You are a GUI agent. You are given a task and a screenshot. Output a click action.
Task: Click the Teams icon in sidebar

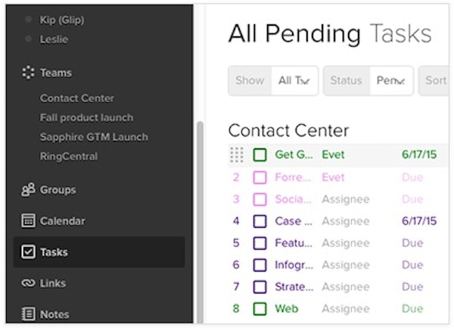click(x=28, y=73)
